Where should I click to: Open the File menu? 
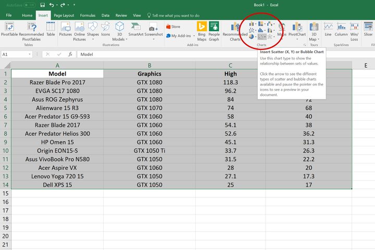click(9, 15)
